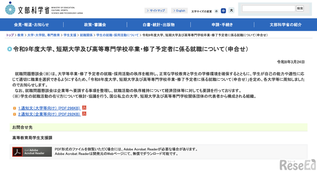Set text size to 小
The width and height of the screenshot is (317, 171).
(x=216, y=11)
